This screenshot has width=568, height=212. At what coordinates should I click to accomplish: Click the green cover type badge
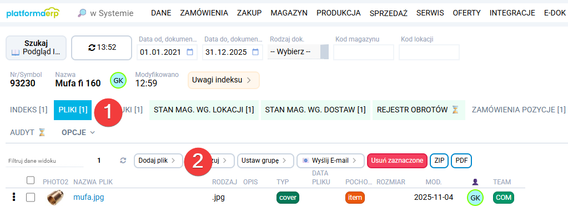[x=288, y=198]
